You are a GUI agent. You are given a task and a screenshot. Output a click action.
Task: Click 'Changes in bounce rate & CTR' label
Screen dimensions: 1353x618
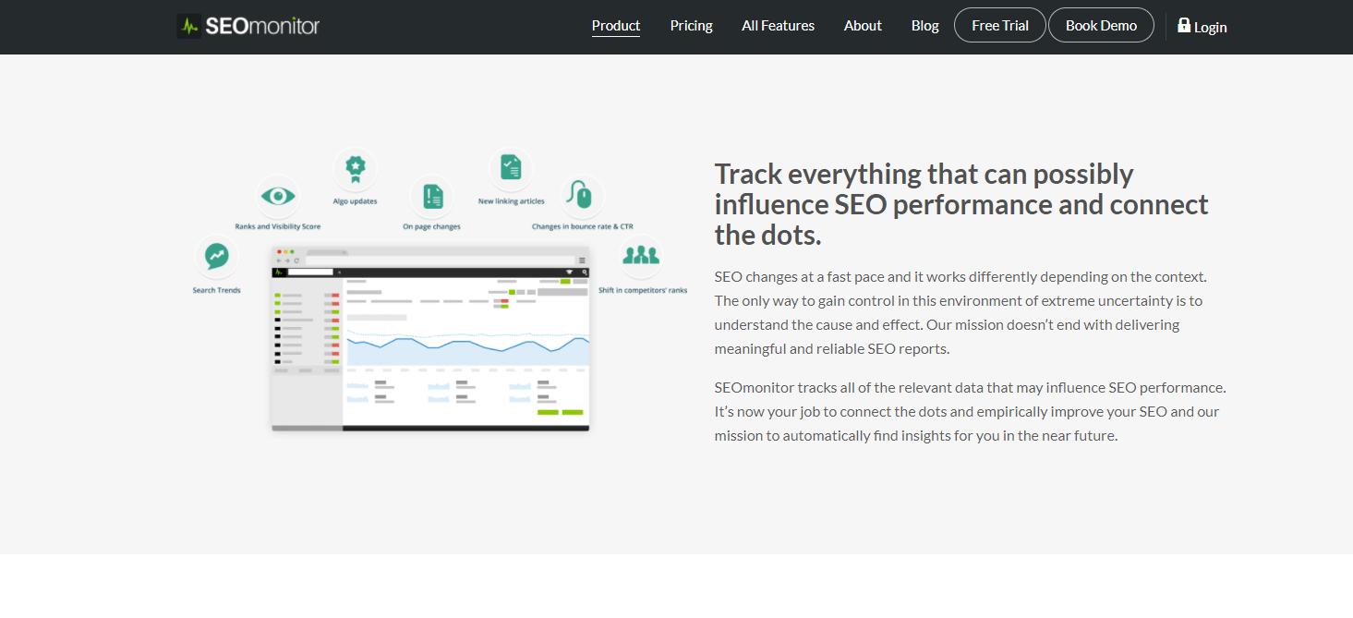point(583,226)
